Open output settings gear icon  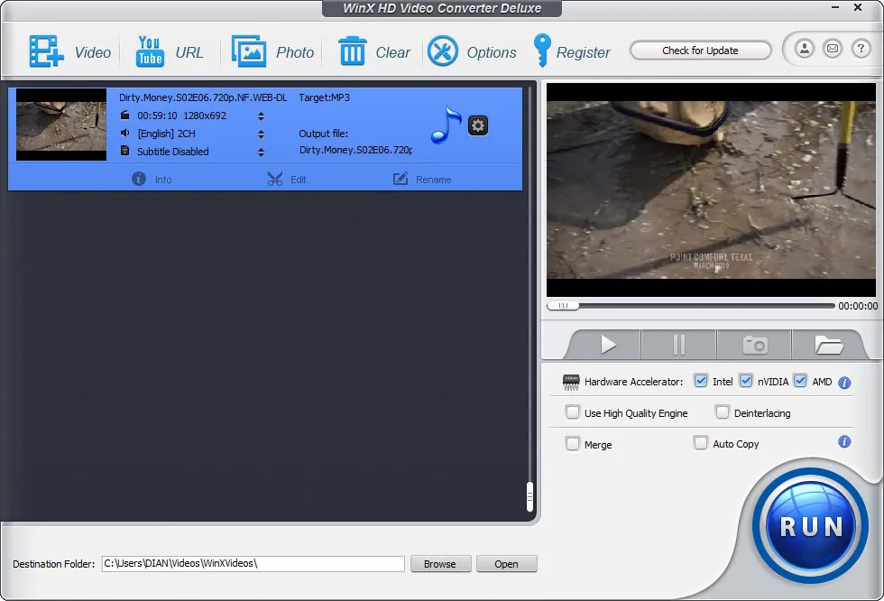(x=478, y=125)
